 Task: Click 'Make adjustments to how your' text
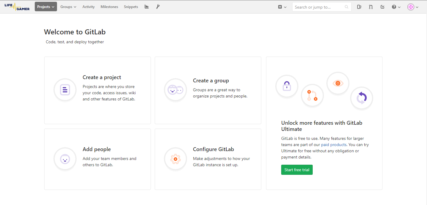tap(222, 159)
